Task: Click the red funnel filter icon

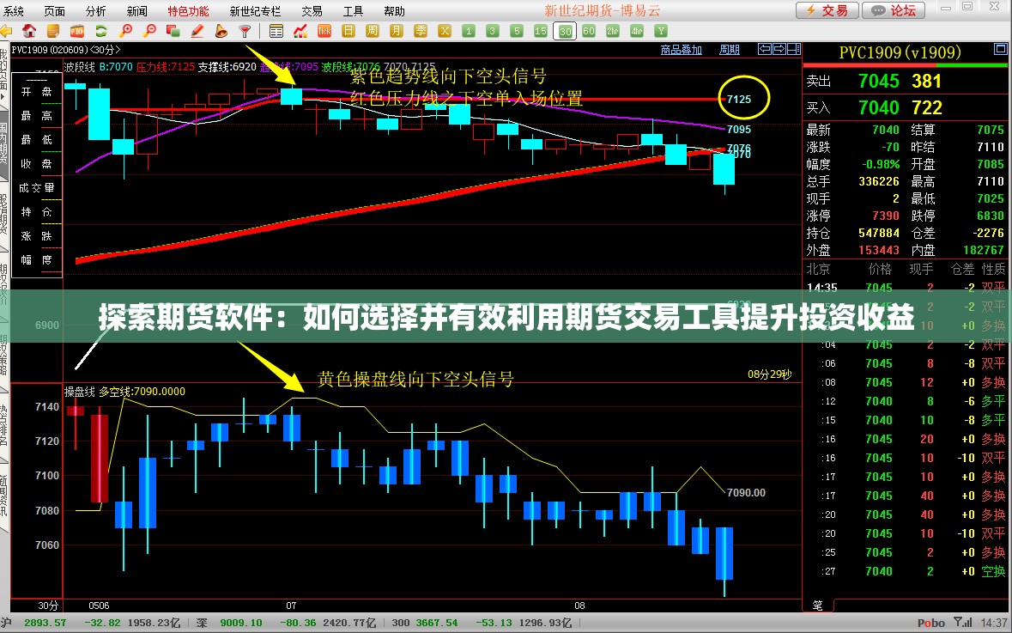Action: [245, 31]
